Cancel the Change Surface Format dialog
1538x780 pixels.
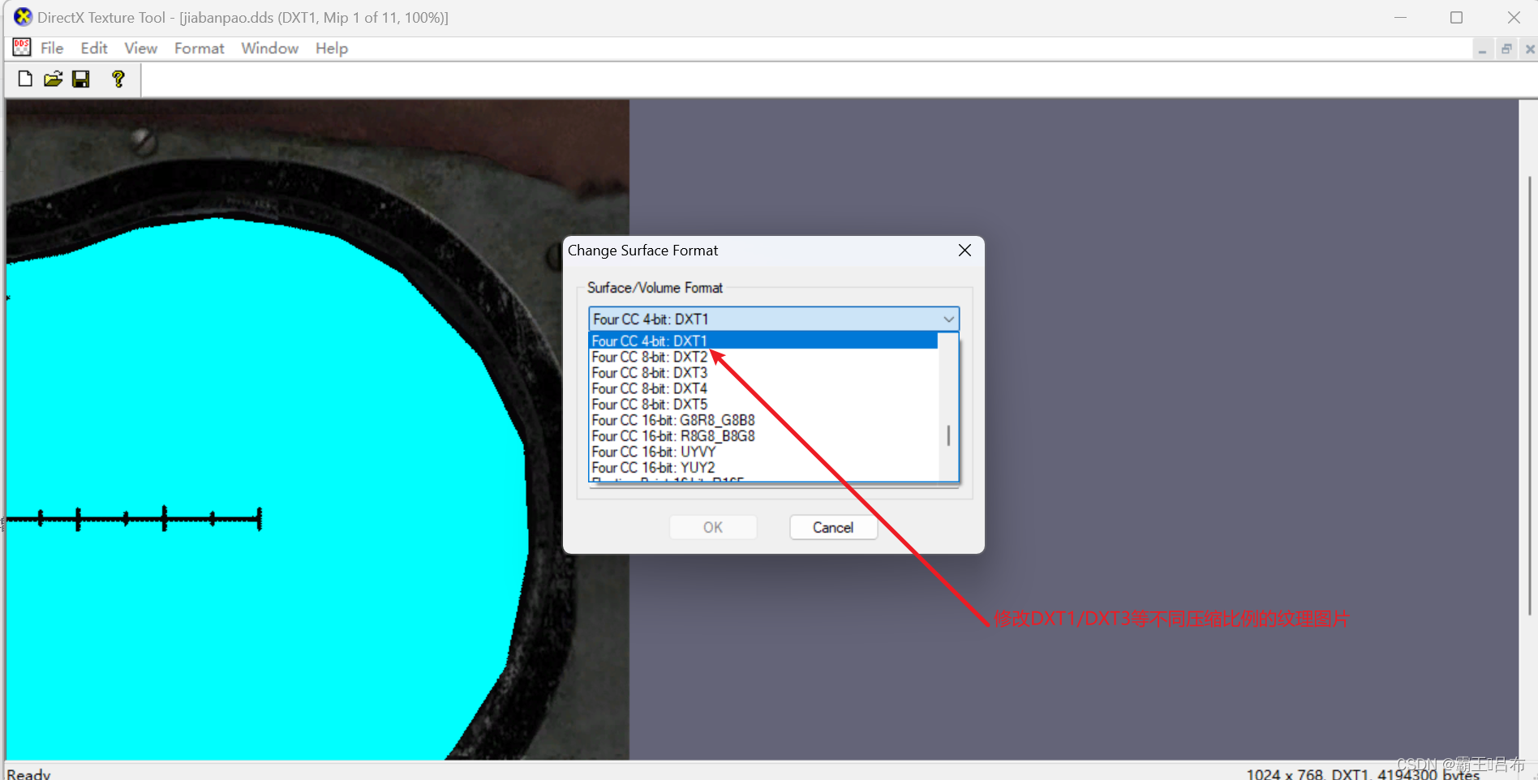point(833,527)
